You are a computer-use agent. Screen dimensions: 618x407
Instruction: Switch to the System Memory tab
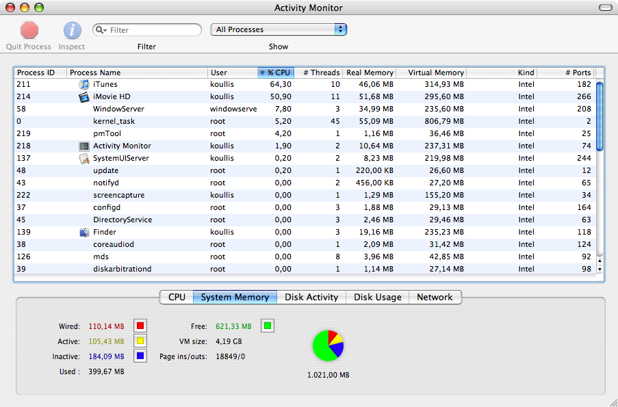235,297
